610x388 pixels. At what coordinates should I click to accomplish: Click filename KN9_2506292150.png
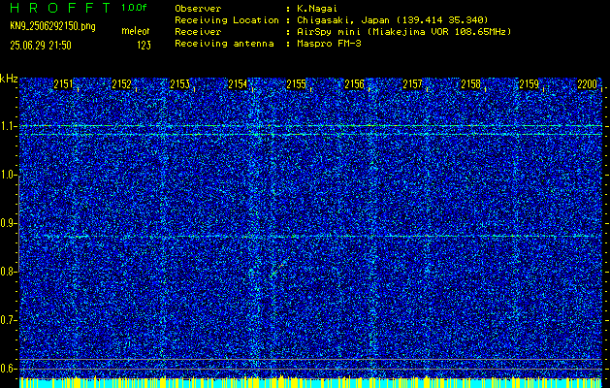tap(52, 26)
